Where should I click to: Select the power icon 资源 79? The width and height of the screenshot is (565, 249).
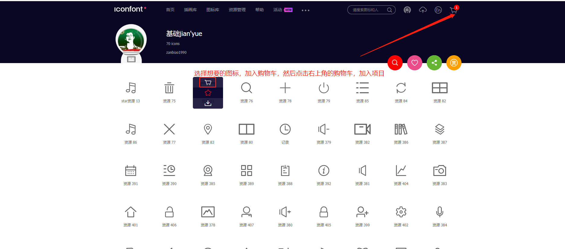[x=324, y=88]
